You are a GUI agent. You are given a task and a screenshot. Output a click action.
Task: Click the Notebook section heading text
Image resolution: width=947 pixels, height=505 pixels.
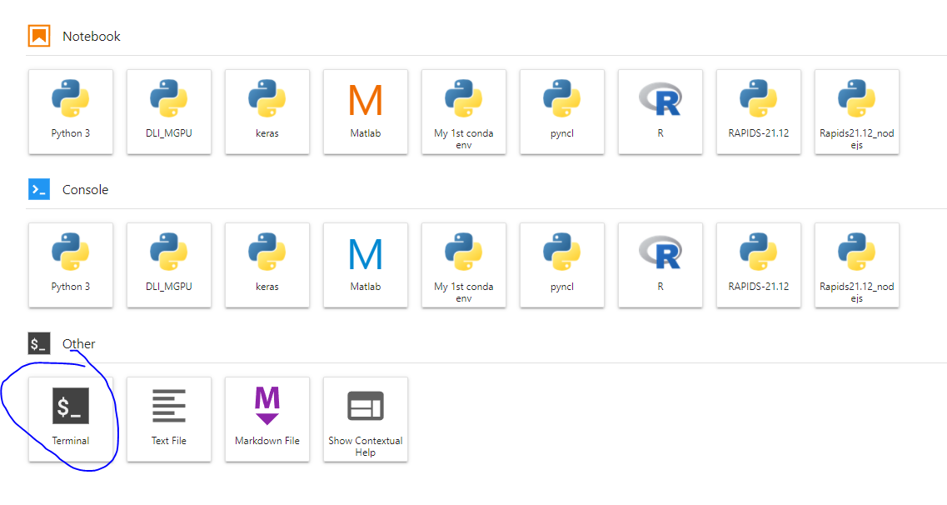pyautogui.click(x=91, y=36)
